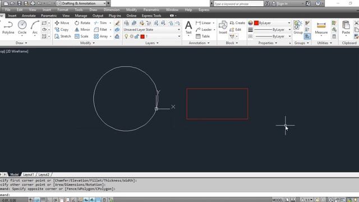This screenshot has width=359, height=202.
Task: Click the Print icon in quick access toolbar
Action: [x=33, y=3]
